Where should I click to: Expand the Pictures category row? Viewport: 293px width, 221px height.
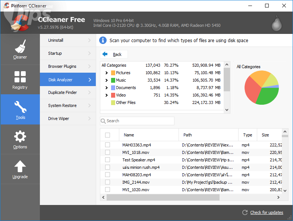(x=107, y=73)
